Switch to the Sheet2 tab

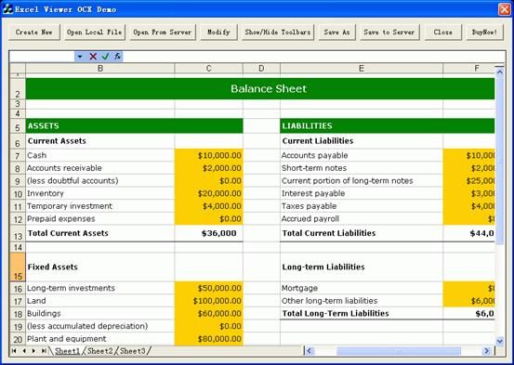pos(99,351)
